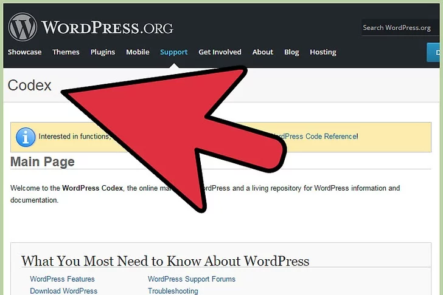Open the Troubleshooting link
Image resolution: width=443 pixels, height=295 pixels.
tap(173, 291)
